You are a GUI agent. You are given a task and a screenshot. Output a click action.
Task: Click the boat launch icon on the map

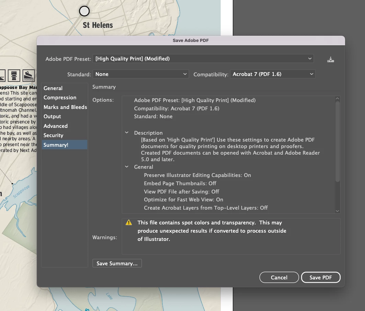(x=28, y=76)
